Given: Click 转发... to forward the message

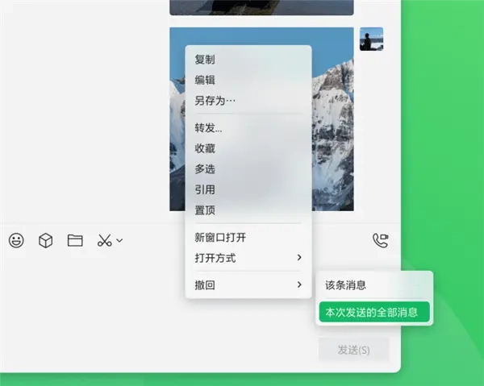Looking at the screenshot, I should [208, 128].
